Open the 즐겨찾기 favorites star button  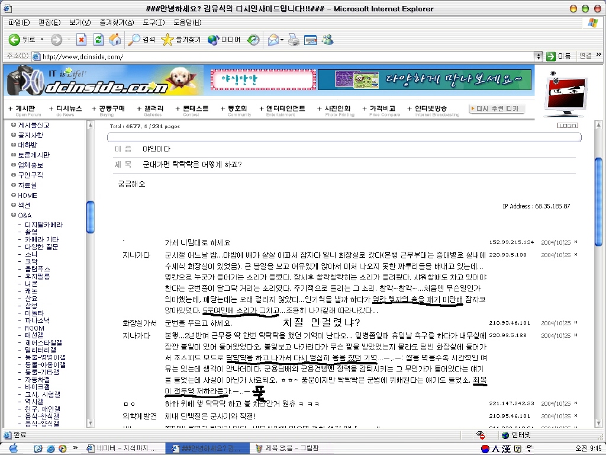coord(181,40)
